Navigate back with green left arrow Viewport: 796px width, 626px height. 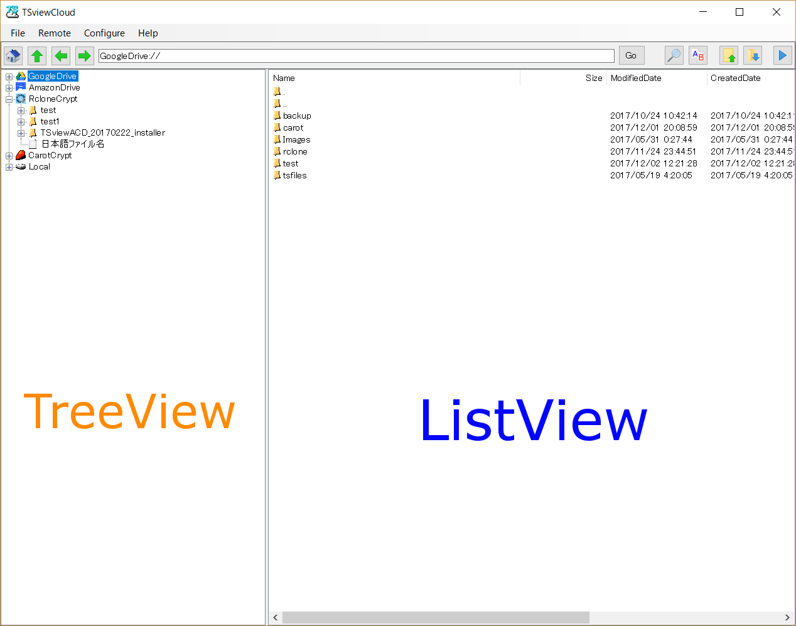click(61, 56)
